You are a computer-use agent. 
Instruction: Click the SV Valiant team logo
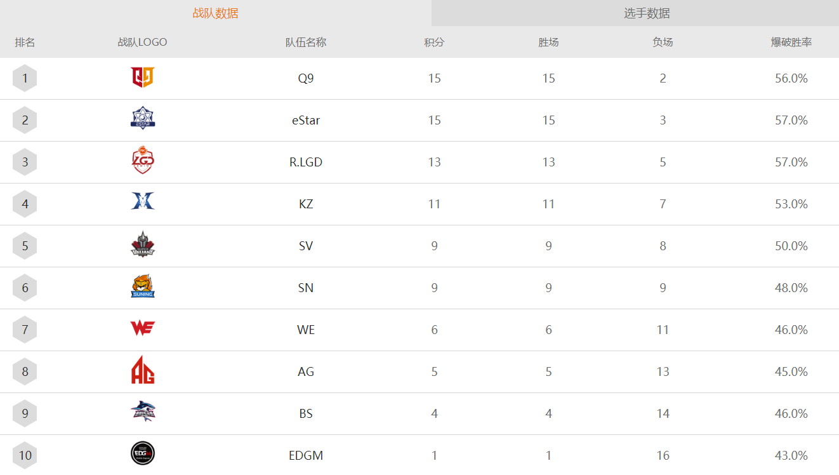click(143, 244)
